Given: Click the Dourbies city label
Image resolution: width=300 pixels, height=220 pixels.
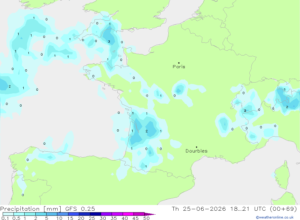Looking at the screenshot, I should point(196,151).
